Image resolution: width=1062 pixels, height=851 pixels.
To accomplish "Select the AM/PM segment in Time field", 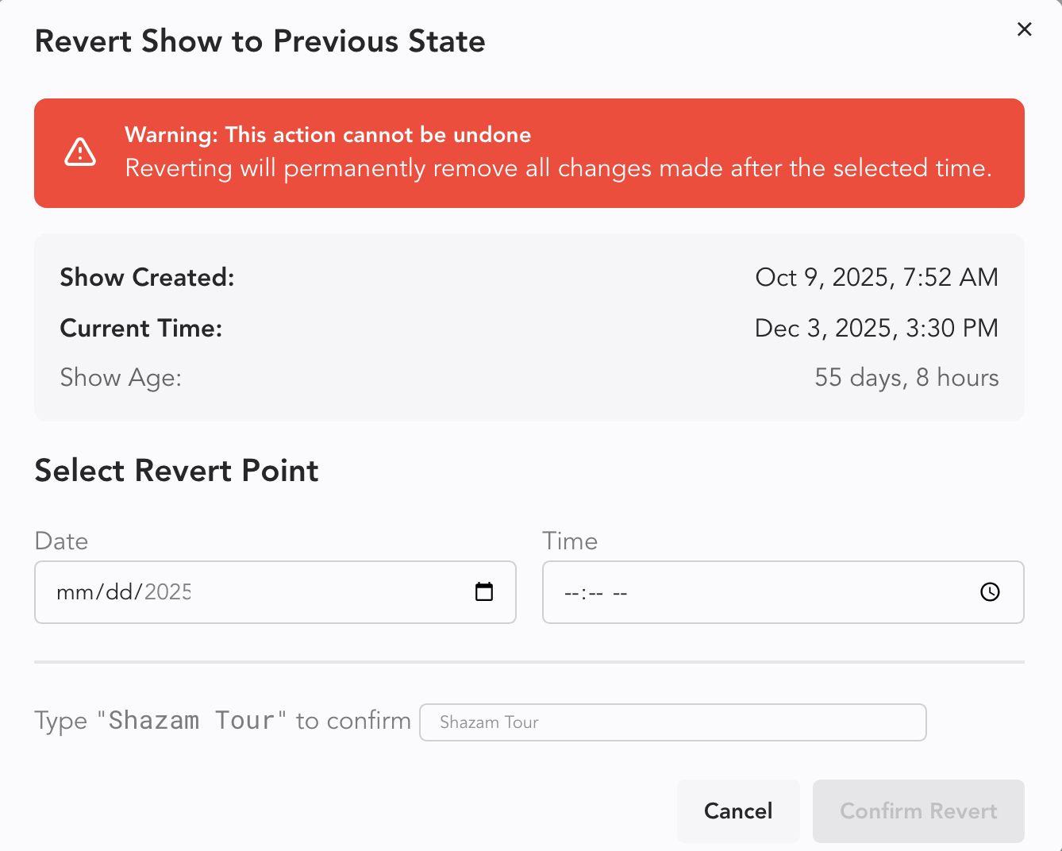I will [621, 594].
